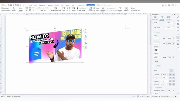Click Set Transparent Color tool
The image size is (180, 101).
(x=56, y=9)
